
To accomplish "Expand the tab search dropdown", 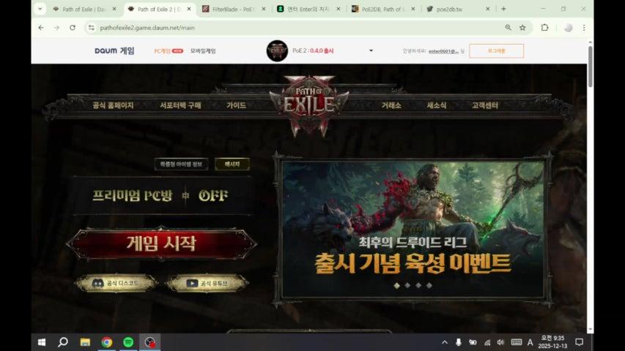I will click(x=40, y=9).
